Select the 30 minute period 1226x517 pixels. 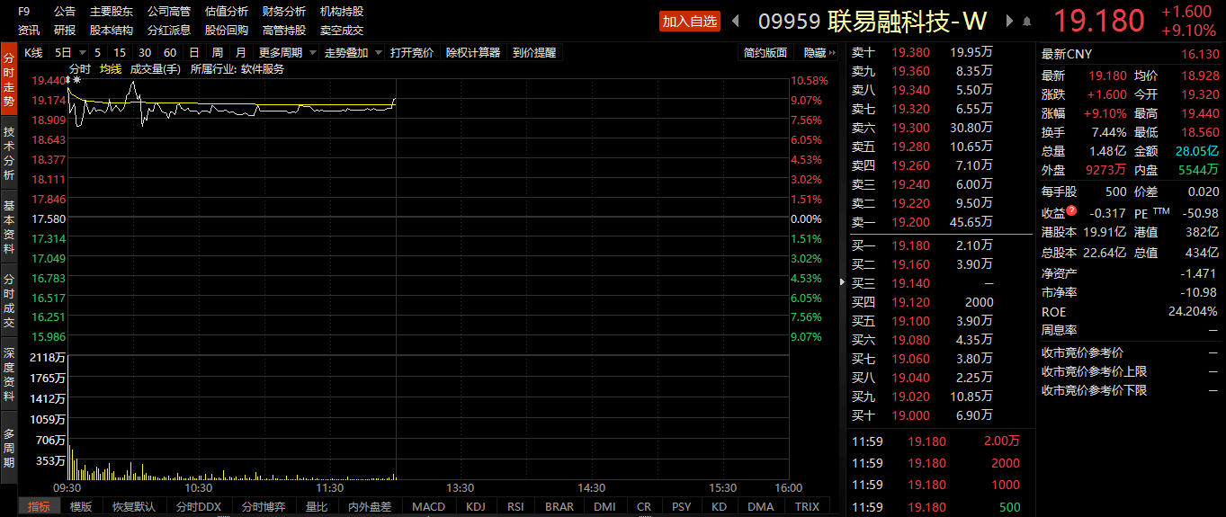(x=145, y=53)
